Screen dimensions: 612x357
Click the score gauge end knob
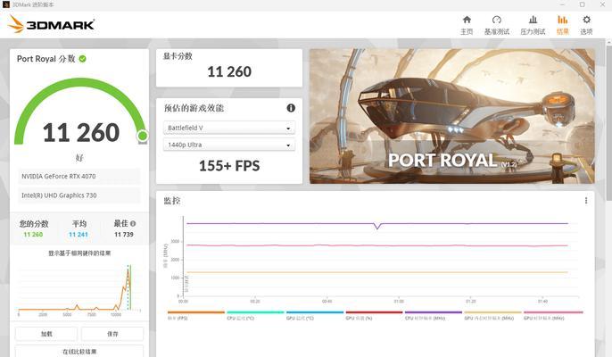pos(143,136)
